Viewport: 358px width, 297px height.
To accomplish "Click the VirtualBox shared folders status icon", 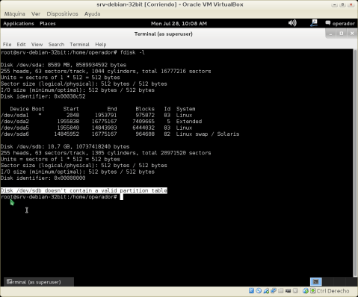I will point(281,290).
